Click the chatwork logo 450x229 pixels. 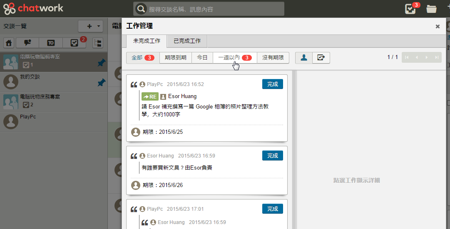click(x=33, y=8)
